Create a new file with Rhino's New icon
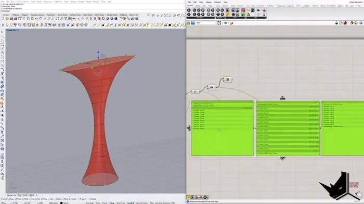Viewport: 364px width, 204px height. (3, 19)
